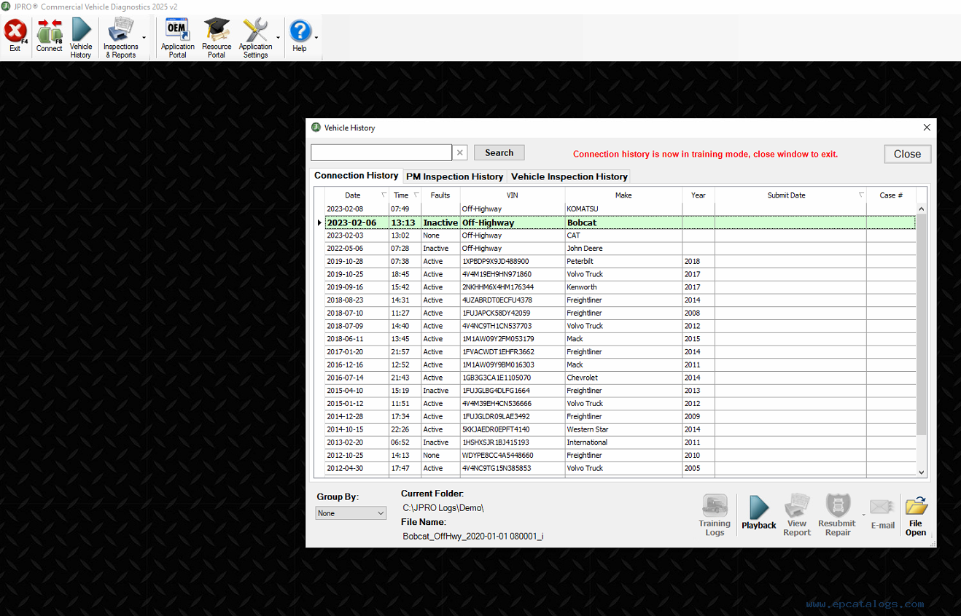Image resolution: width=961 pixels, height=616 pixels.
Task: Click the Search button
Action: 499,152
